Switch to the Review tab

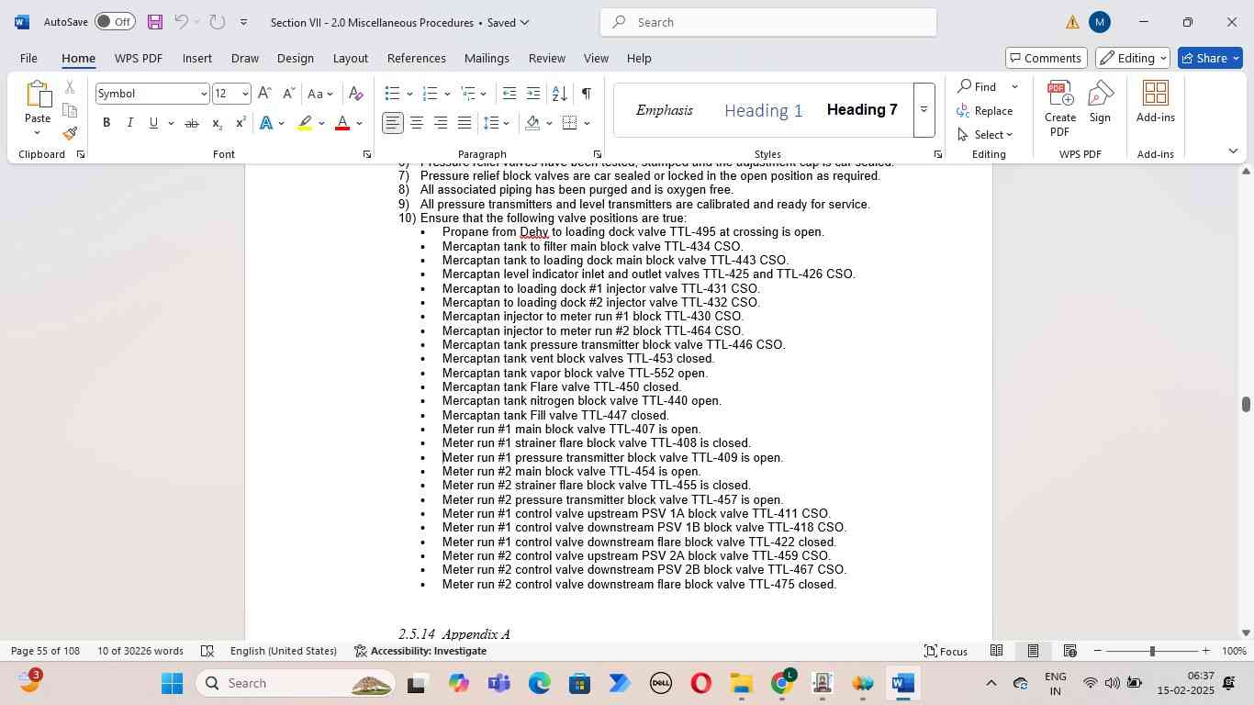[546, 58]
